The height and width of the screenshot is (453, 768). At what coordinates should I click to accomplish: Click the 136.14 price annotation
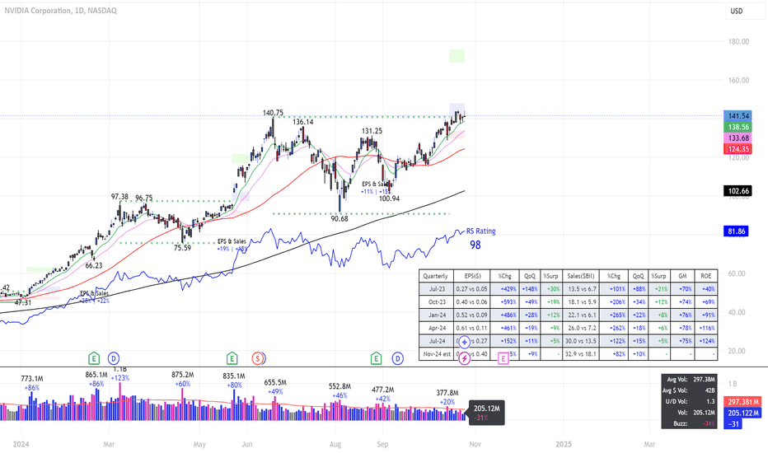303,121
